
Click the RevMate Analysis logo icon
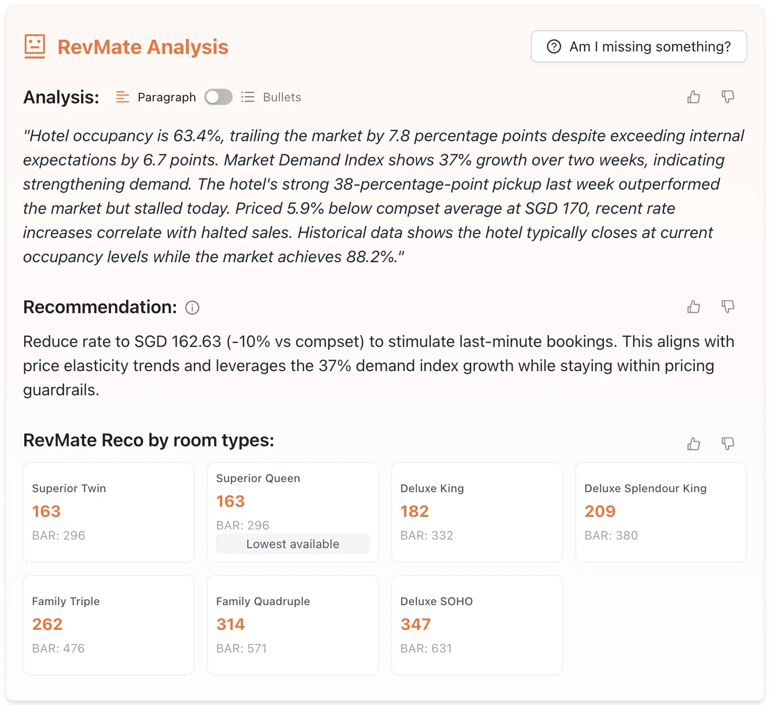pyautogui.click(x=35, y=46)
